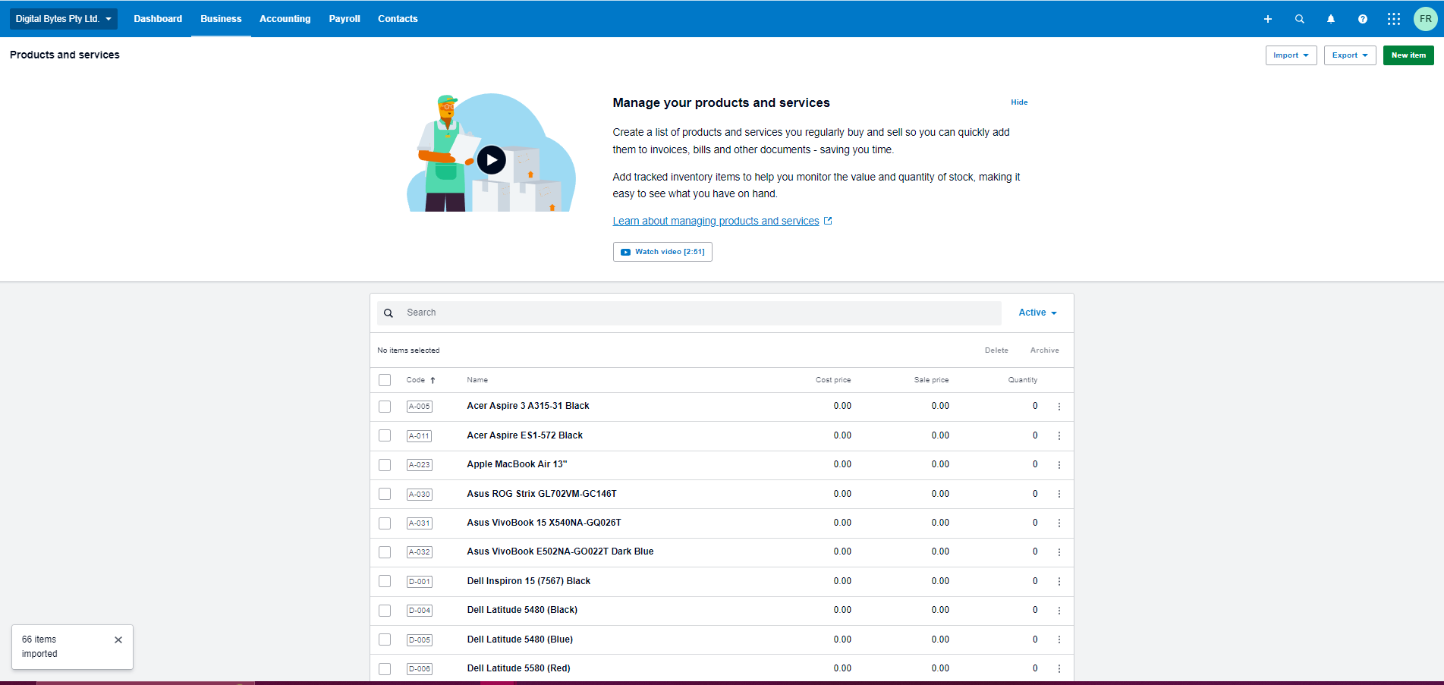1444x685 pixels.
Task: Open the Active status filter dropdown
Action: tap(1037, 313)
